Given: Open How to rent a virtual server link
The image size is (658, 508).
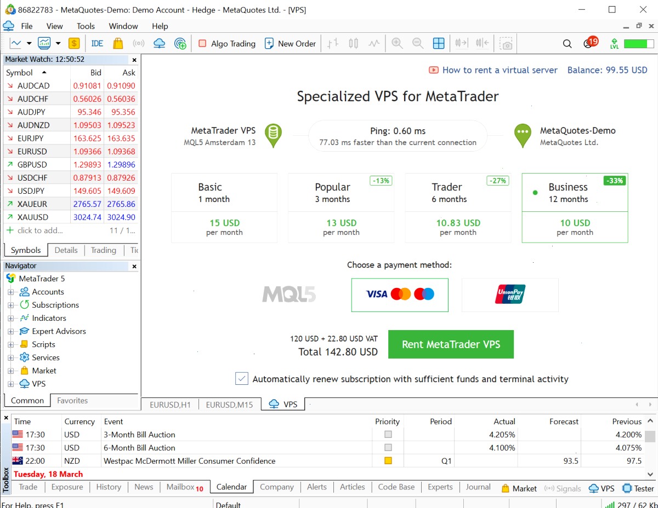Looking at the screenshot, I should pos(493,70).
